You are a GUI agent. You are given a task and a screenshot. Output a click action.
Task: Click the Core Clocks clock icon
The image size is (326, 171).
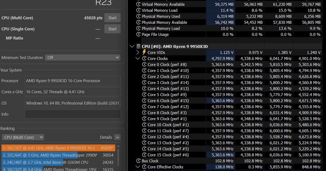click(144, 58)
